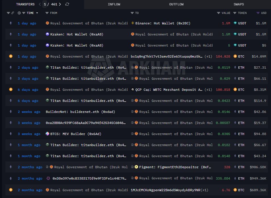The height and width of the screenshot is (198, 271).
Task: Open the chain link filter icon
Action: pos(12,13)
